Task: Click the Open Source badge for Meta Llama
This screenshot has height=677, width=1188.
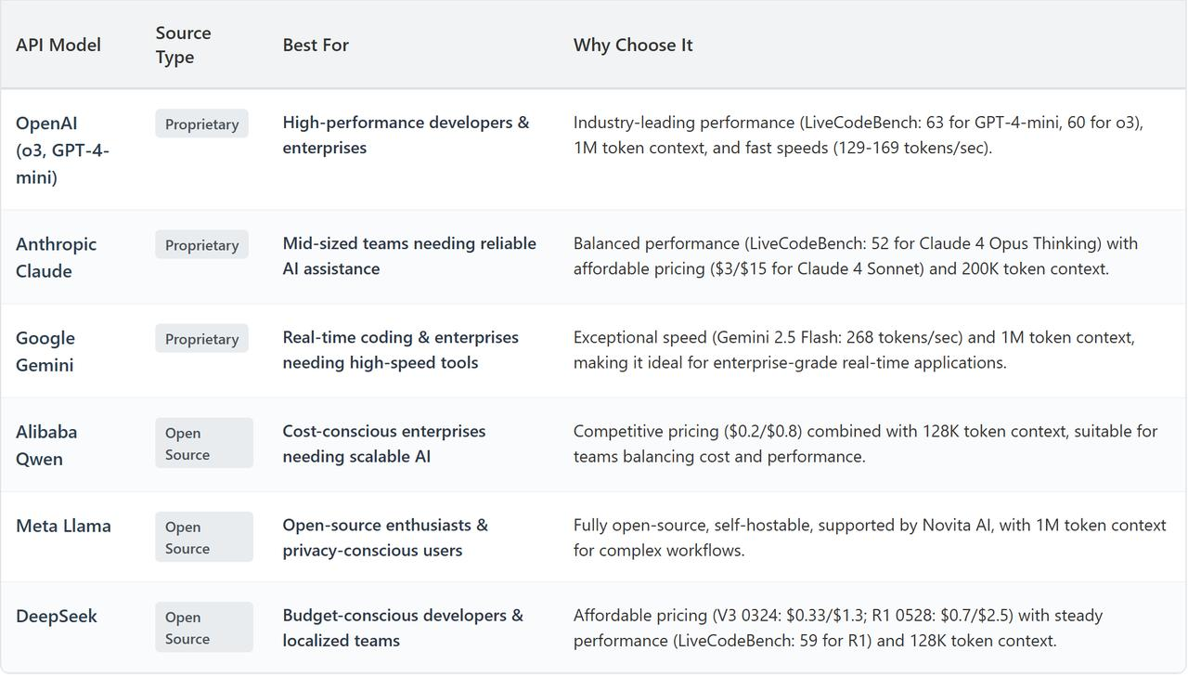Action: pos(204,537)
